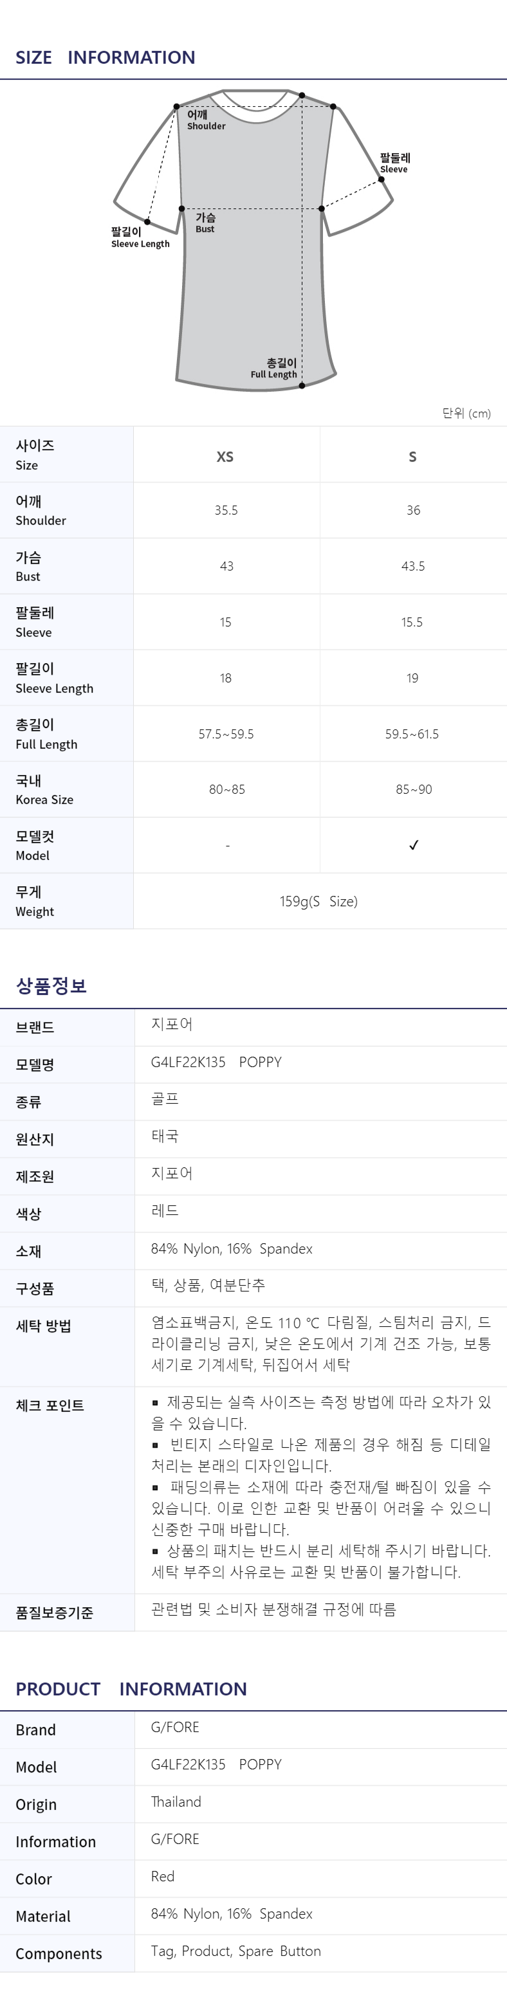Click the 체크 포인트 row label
This screenshot has width=507, height=2015.
[50, 1406]
